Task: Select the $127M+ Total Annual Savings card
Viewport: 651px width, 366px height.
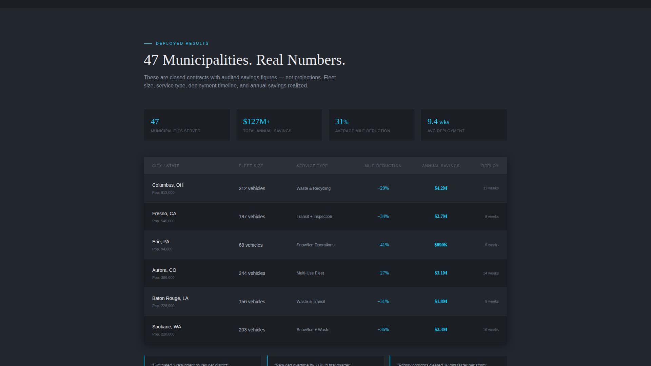Action: coord(279,125)
